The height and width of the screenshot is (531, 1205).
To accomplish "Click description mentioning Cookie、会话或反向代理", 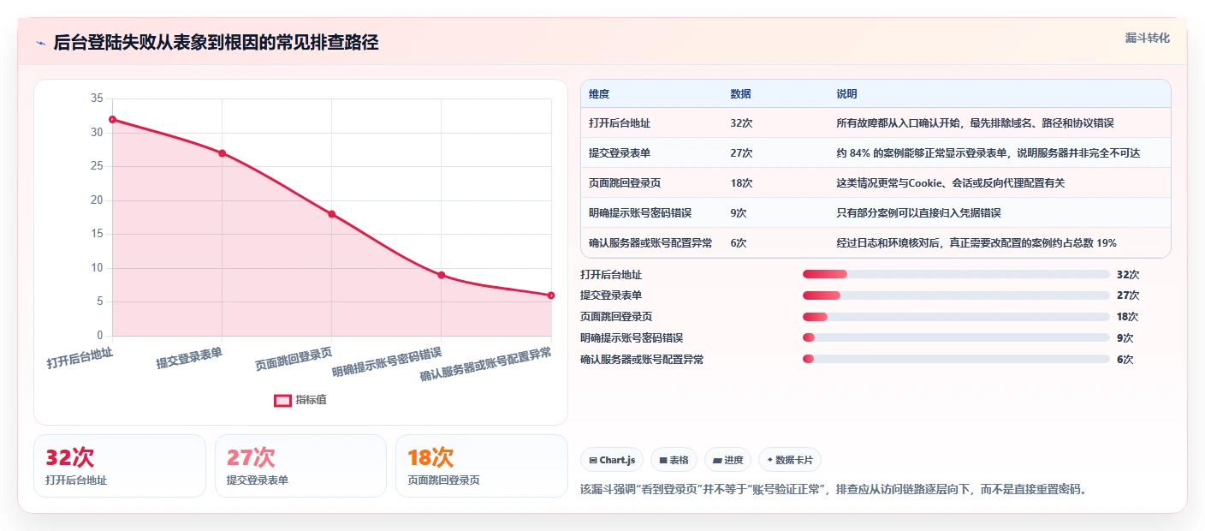I will 950,183.
